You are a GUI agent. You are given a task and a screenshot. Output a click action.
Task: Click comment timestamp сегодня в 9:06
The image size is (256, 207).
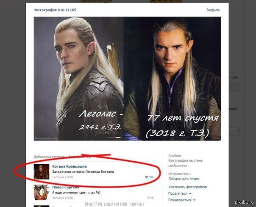click(x=63, y=198)
